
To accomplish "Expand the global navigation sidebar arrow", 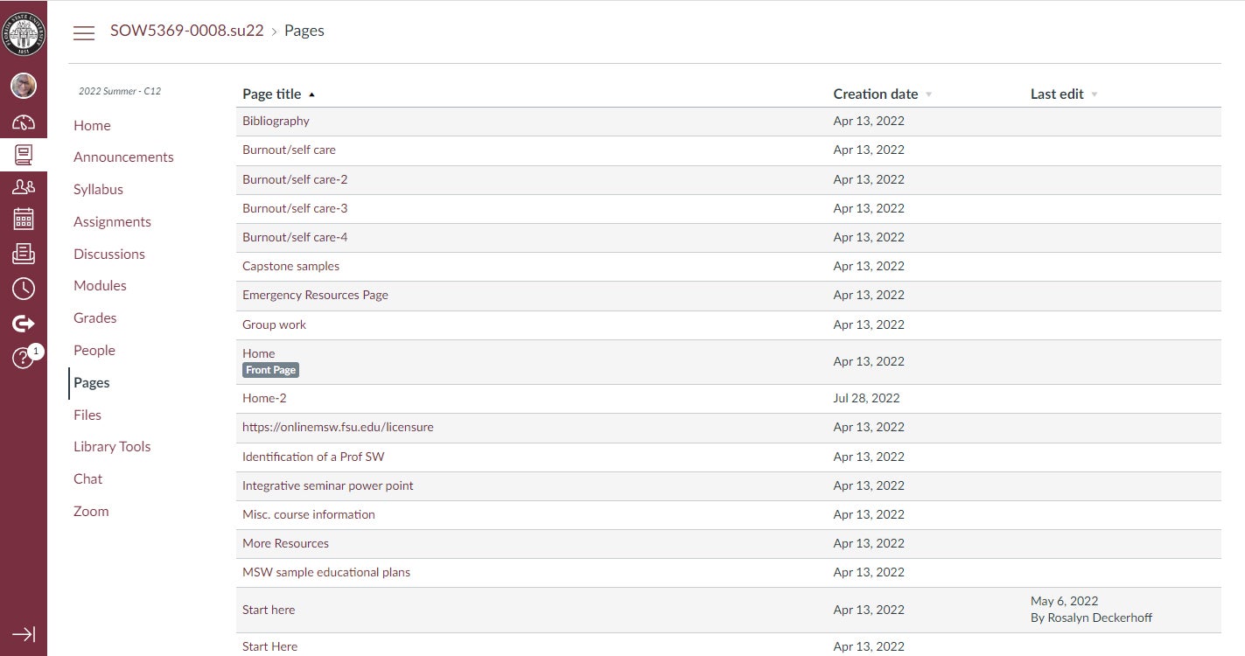I will [x=24, y=634].
